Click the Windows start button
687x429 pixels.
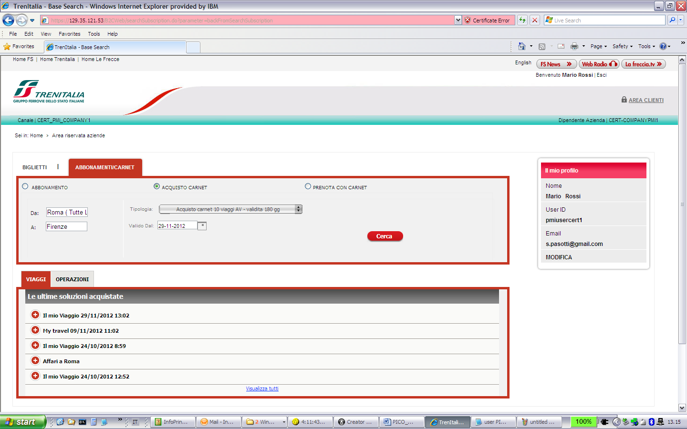click(23, 422)
